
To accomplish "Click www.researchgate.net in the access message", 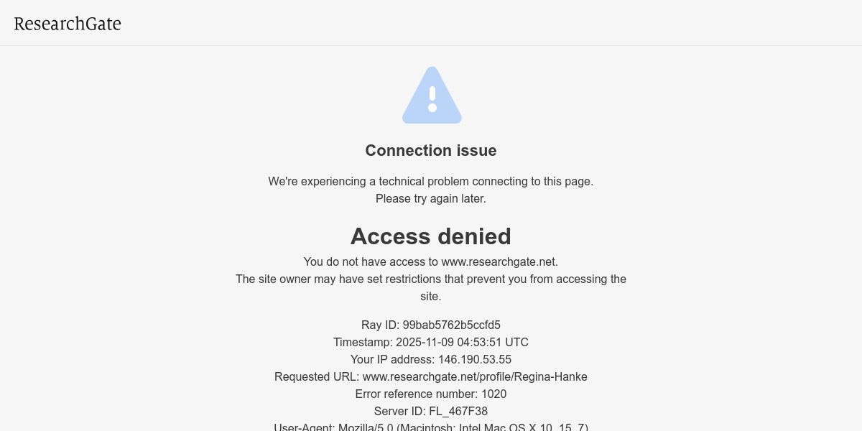I will [499, 261].
